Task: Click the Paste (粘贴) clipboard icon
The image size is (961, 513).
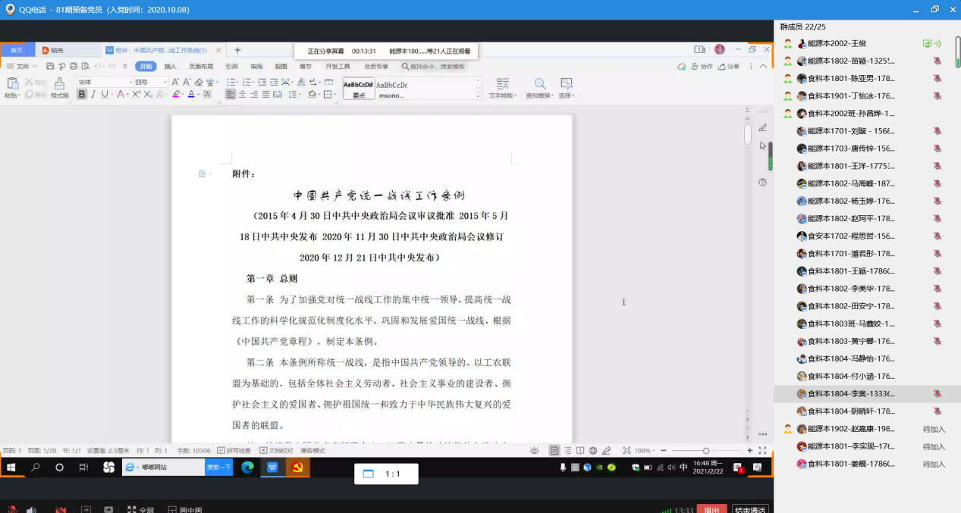Action: point(11,83)
